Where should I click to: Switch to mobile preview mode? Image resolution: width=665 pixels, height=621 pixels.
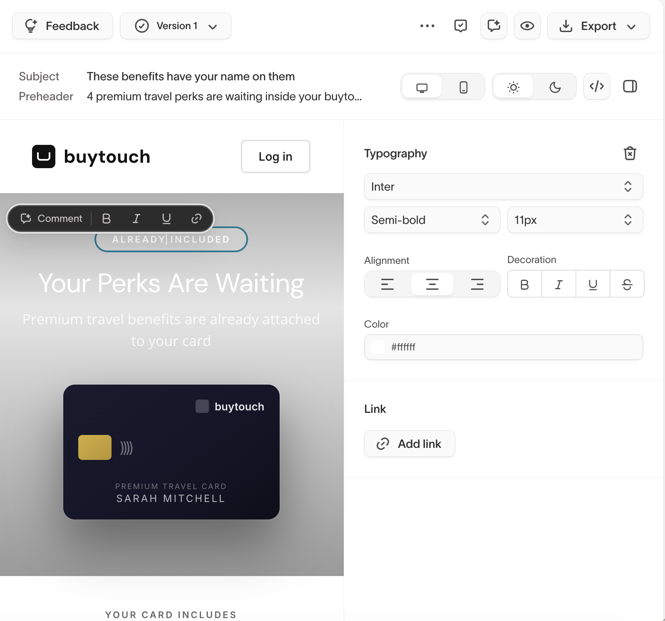pos(464,87)
